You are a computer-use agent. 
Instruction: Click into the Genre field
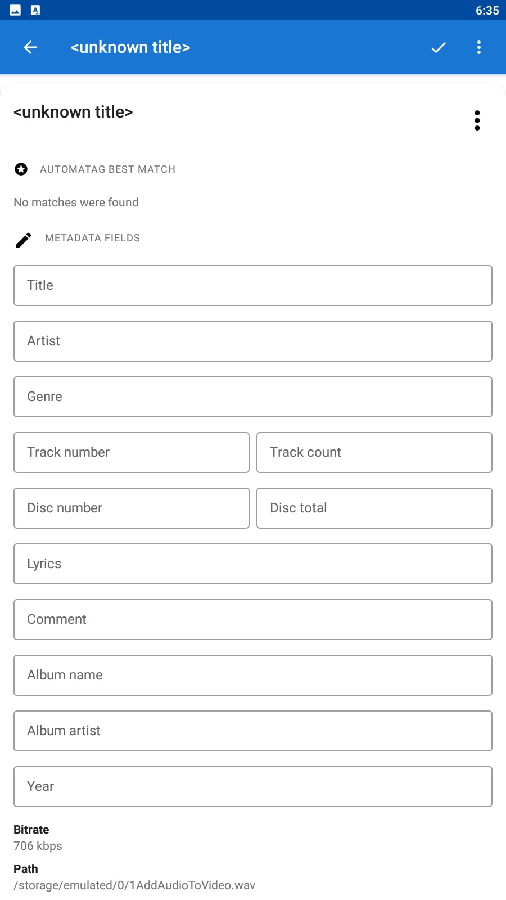253,397
